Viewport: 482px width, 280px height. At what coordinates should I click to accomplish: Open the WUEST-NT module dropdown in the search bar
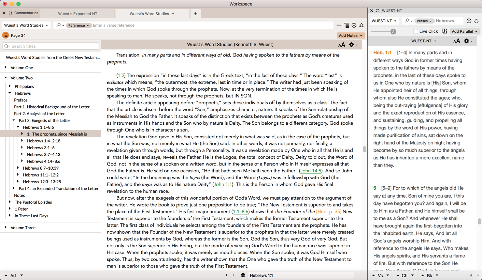(x=384, y=21)
